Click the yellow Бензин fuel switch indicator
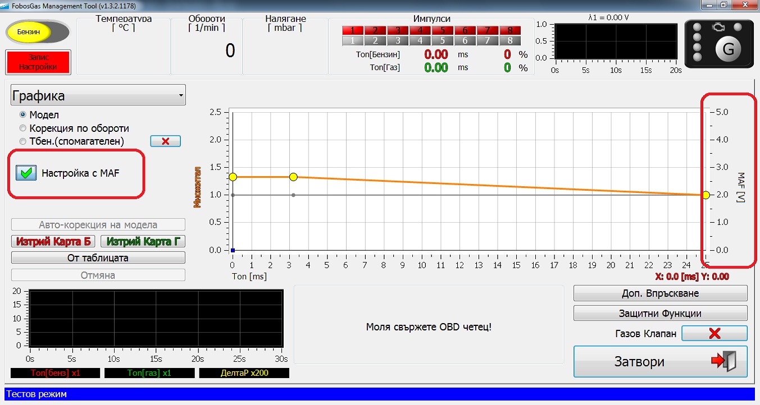The height and width of the screenshot is (405, 760). click(29, 32)
